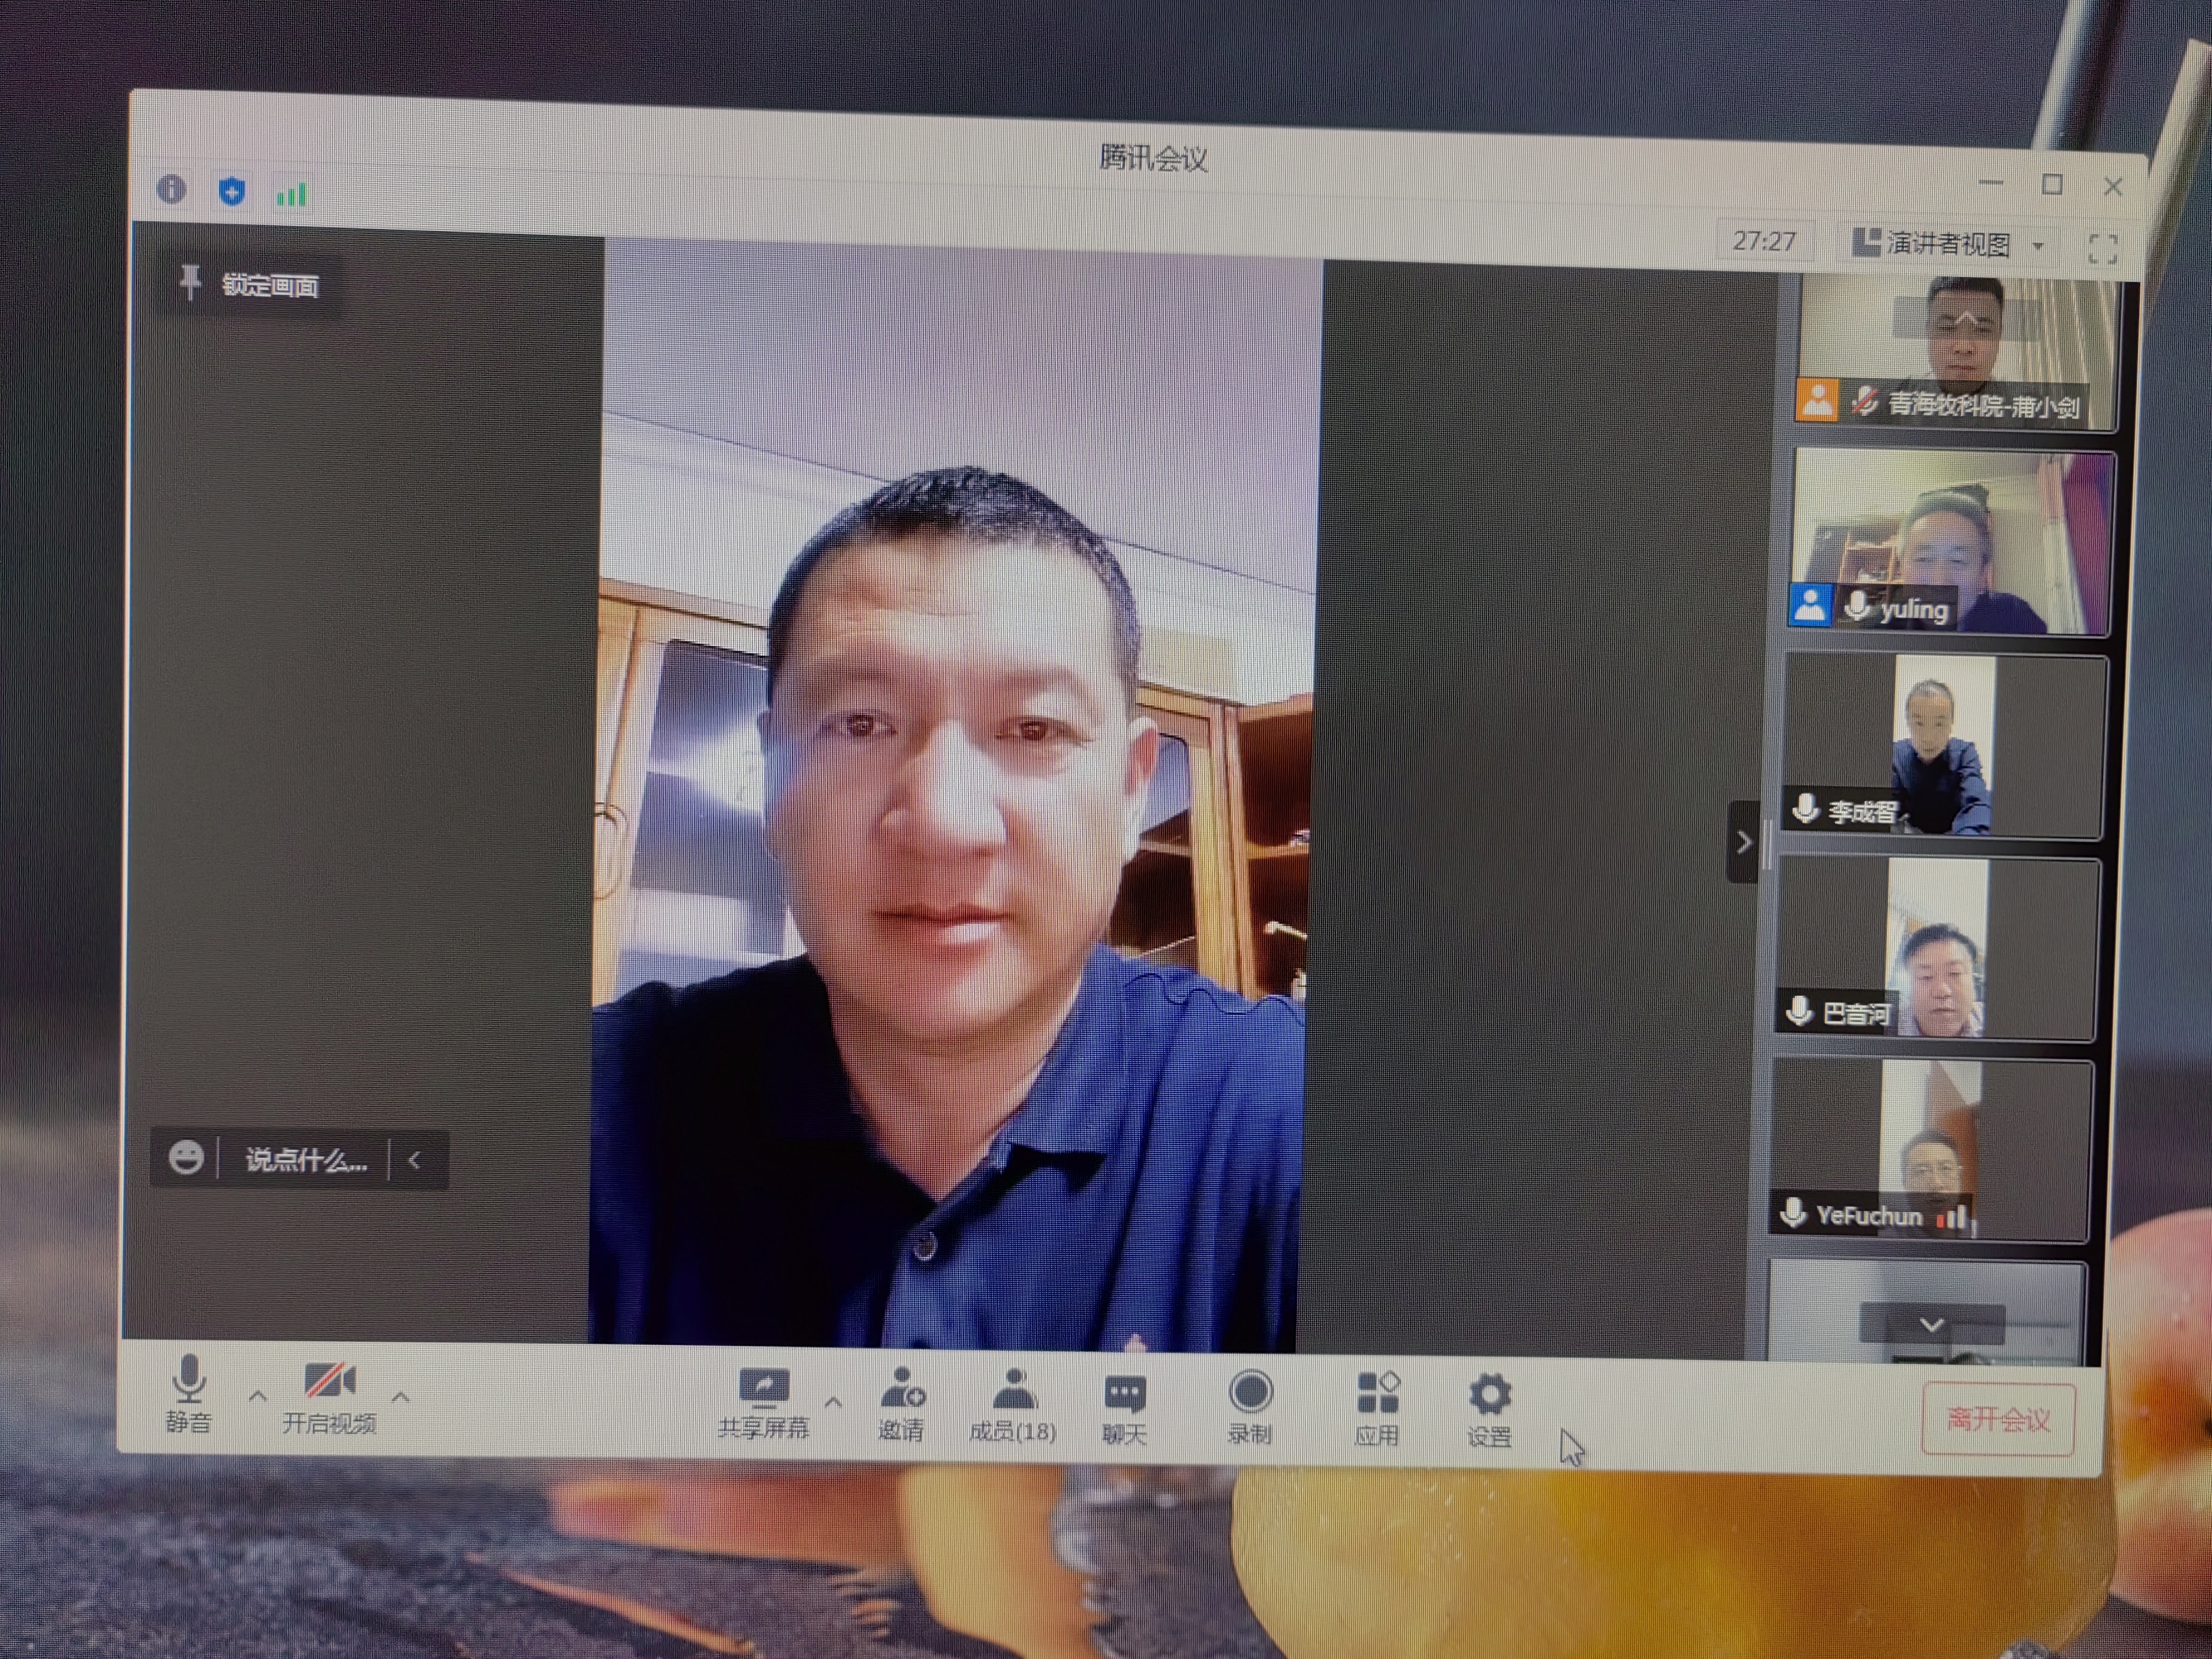The image size is (2212, 1659).
Task: Select the 李成智 video thumbnail
Action: click(x=1944, y=746)
